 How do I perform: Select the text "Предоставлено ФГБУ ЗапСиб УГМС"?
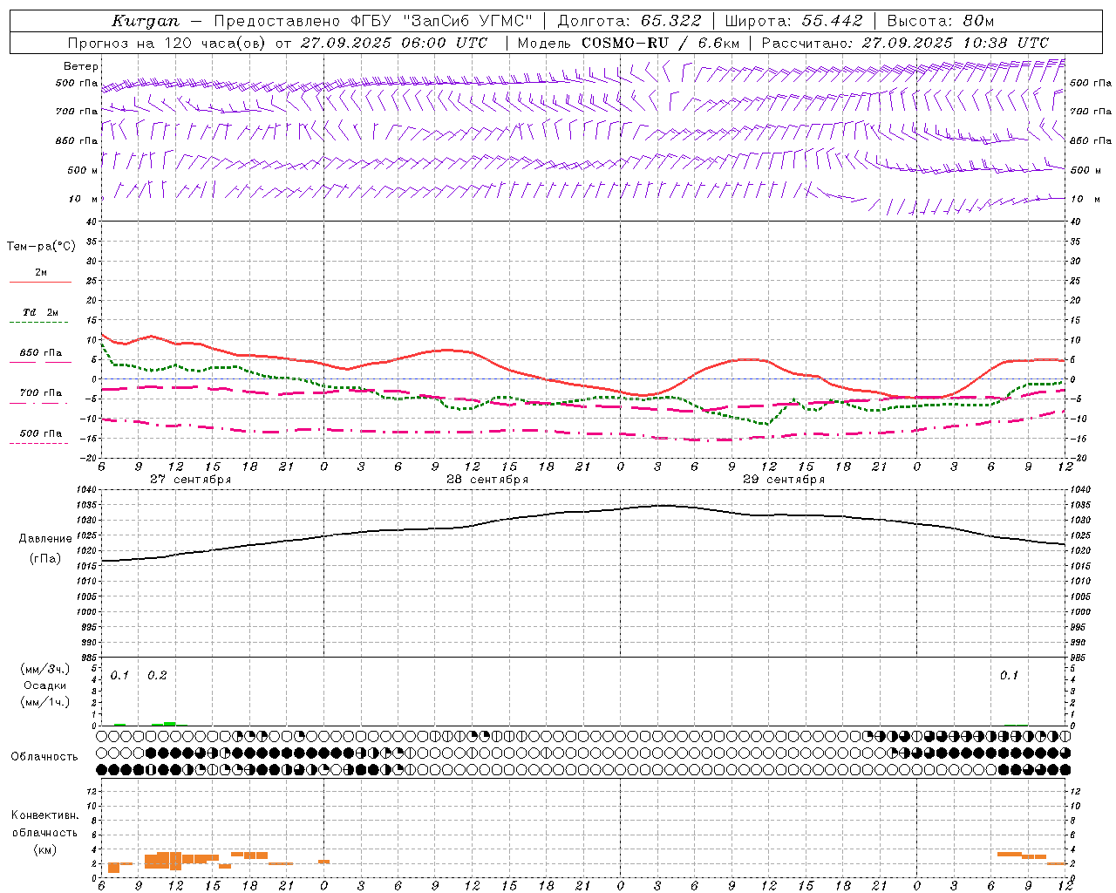pos(373,21)
